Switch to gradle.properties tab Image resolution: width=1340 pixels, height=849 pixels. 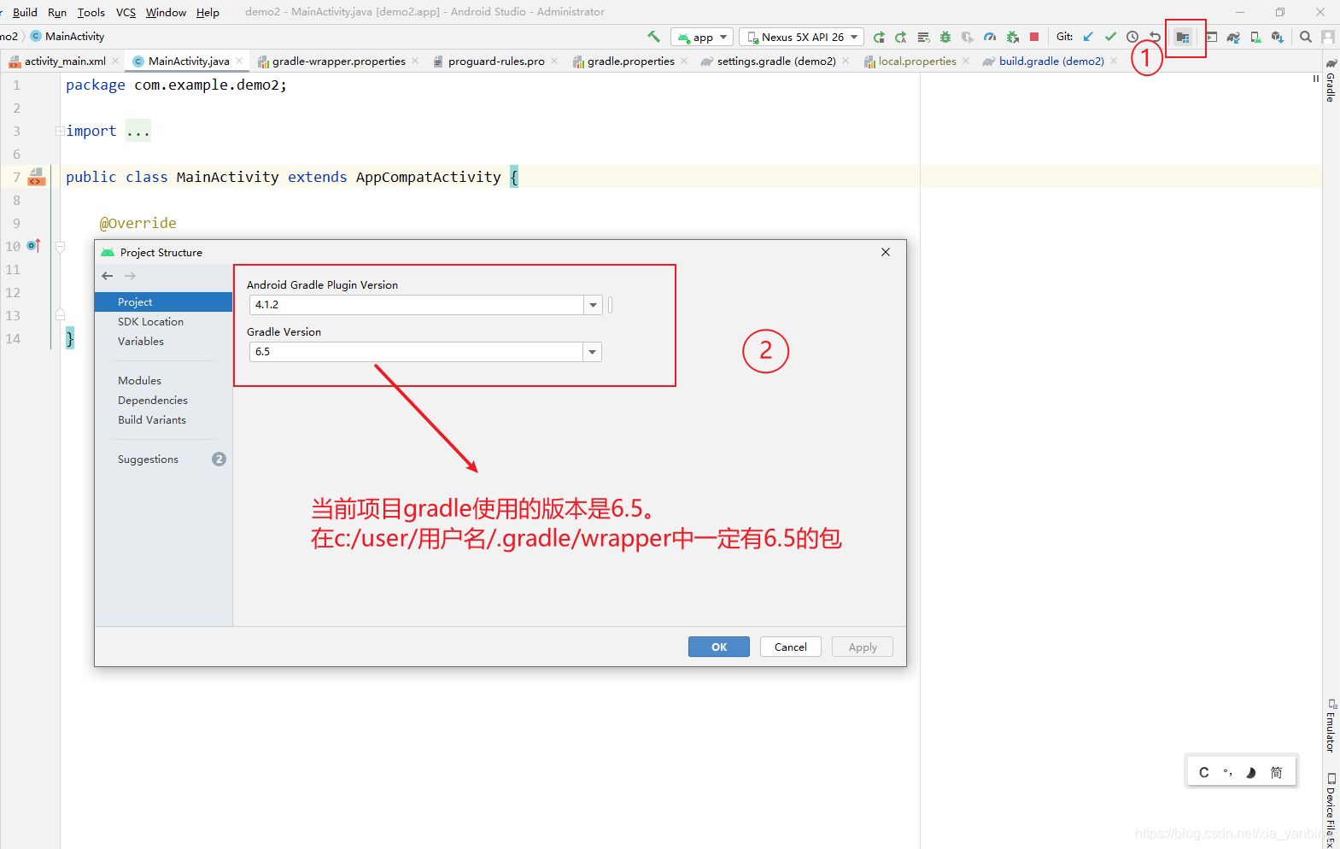point(630,61)
